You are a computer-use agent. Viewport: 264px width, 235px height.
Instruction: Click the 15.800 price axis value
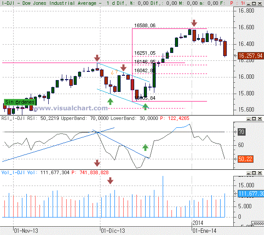click(x=246, y=93)
